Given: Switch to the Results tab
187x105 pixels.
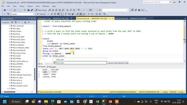Looking at the screenshot, I should pyautogui.click(x=42, y=67).
